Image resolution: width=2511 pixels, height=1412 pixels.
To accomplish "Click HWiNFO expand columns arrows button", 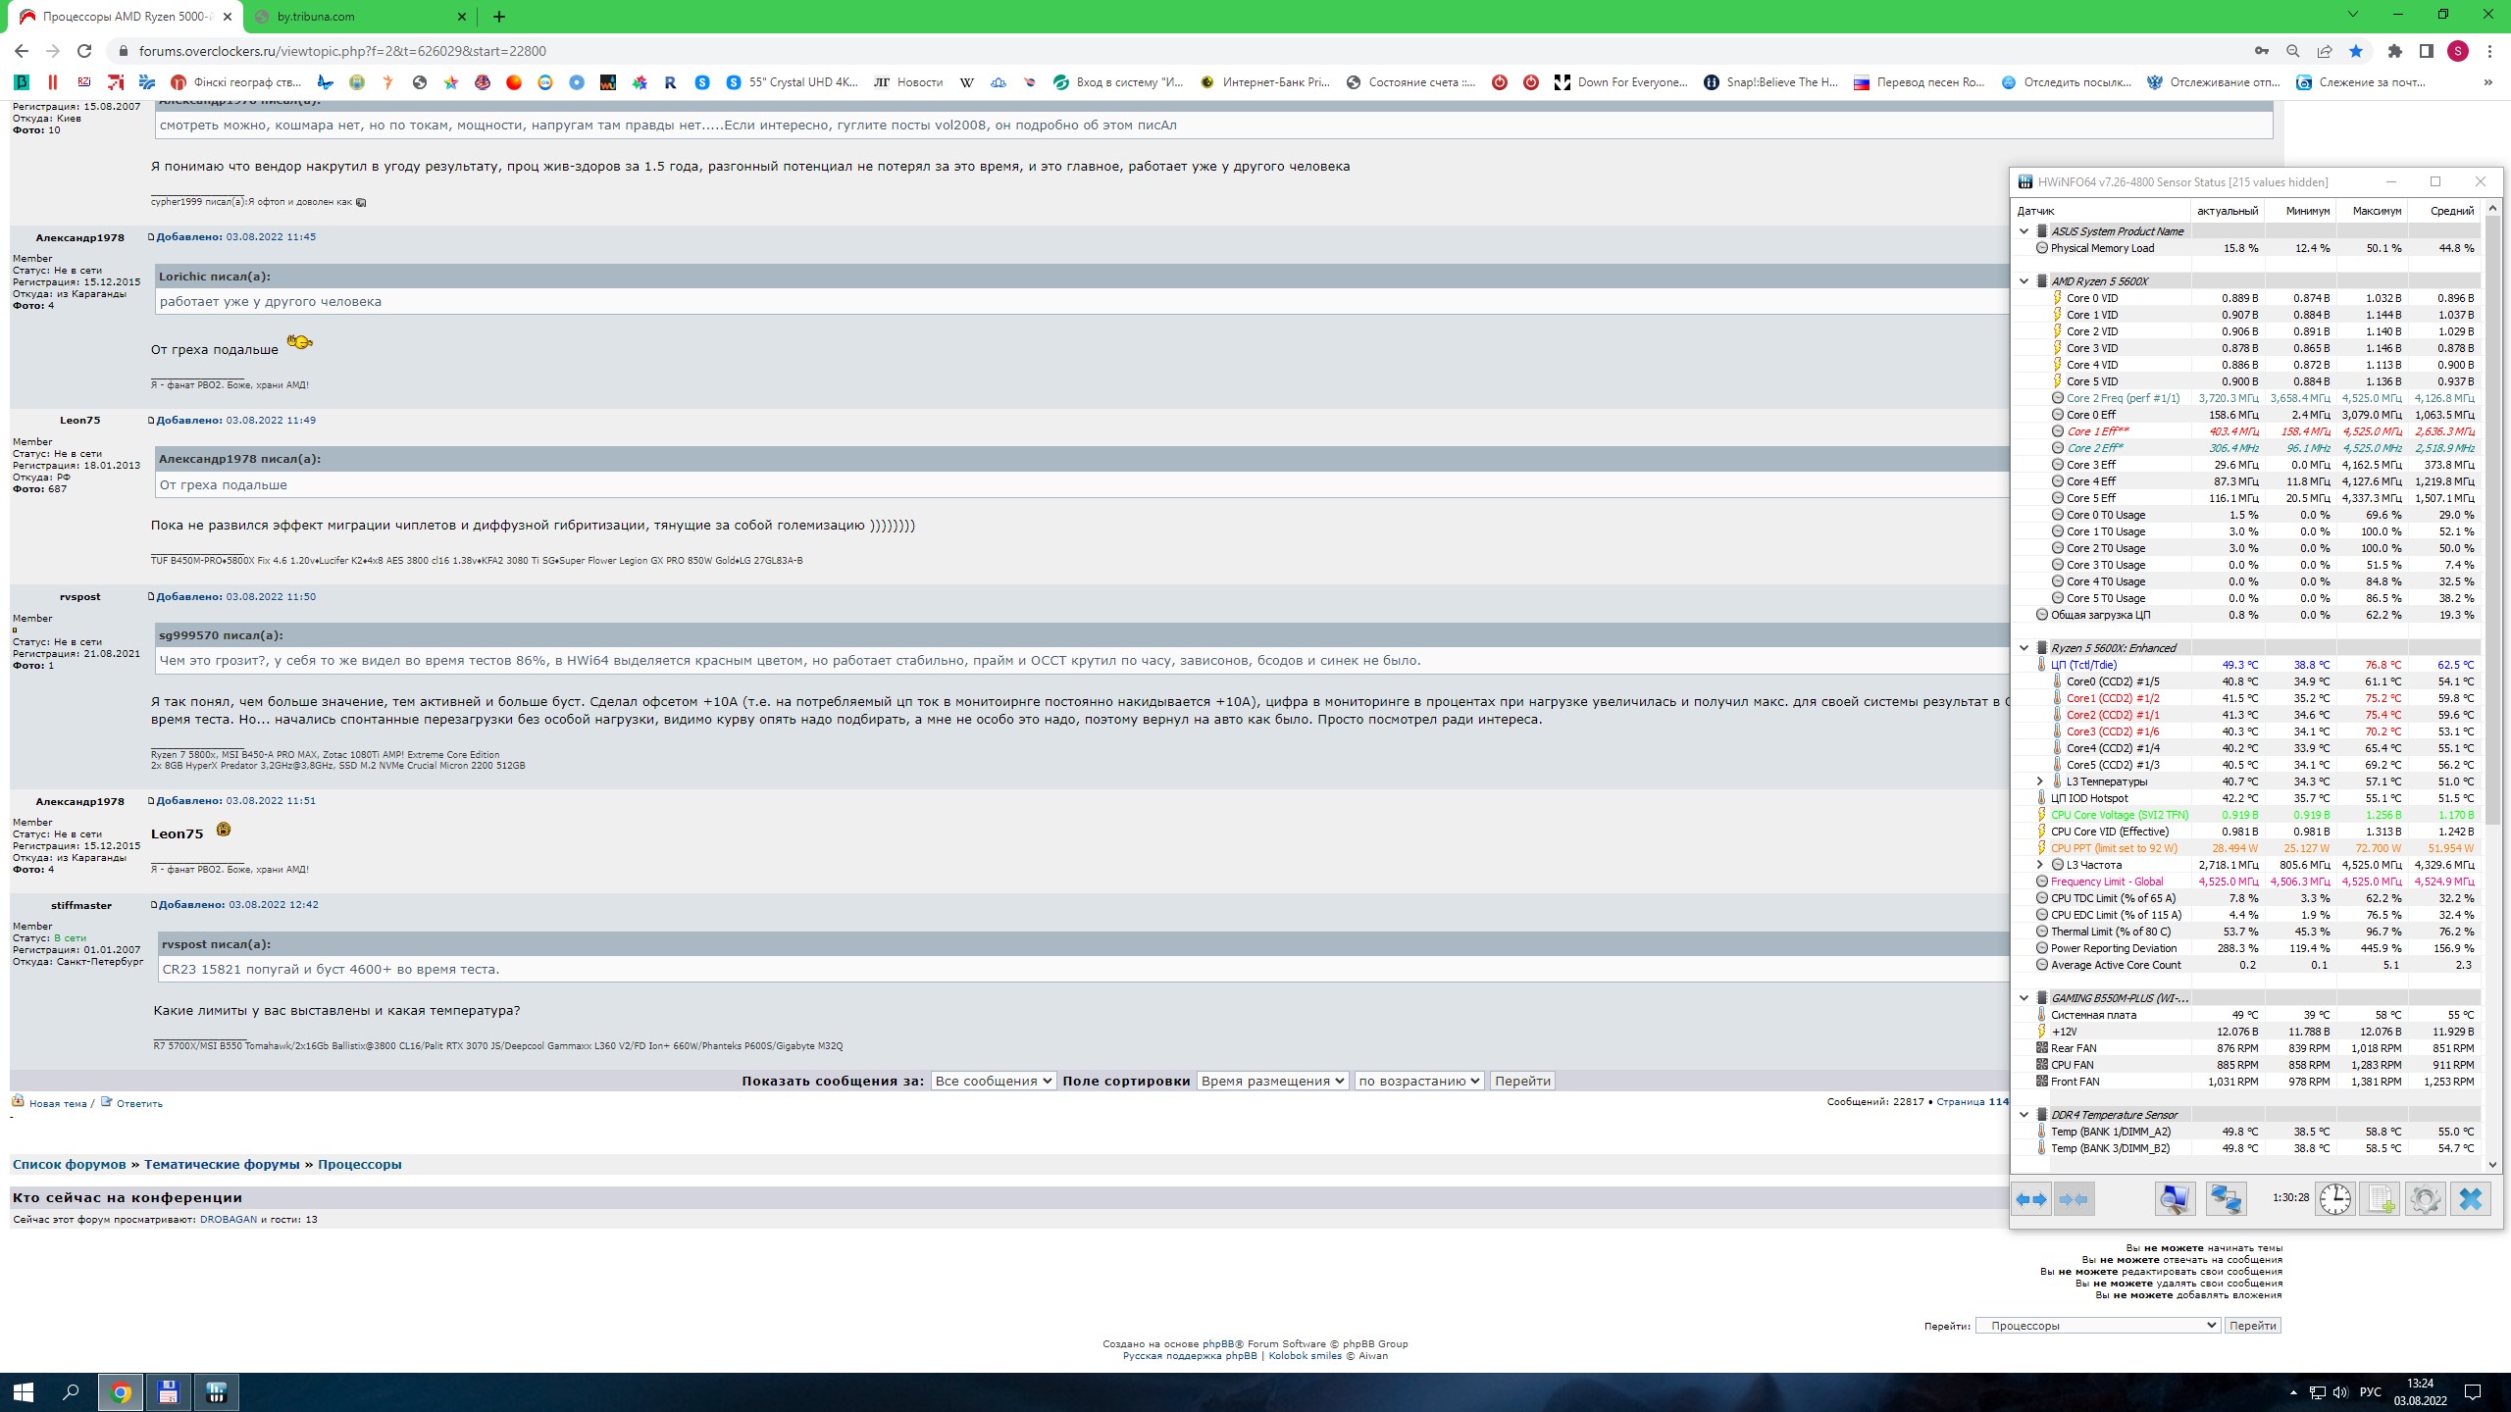I will pyautogui.click(x=2031, y=1199).
